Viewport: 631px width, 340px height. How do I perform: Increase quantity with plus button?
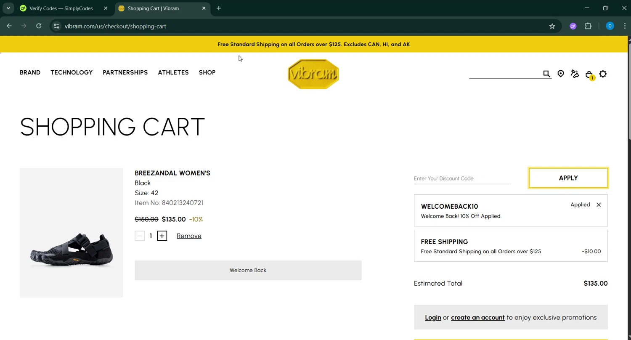pyautogui.click(x=162, y=236)
